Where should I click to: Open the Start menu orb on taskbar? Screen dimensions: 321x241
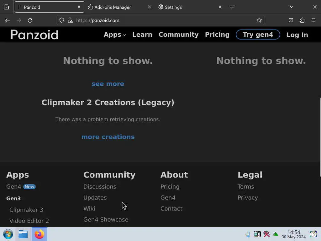click(8, 234)
